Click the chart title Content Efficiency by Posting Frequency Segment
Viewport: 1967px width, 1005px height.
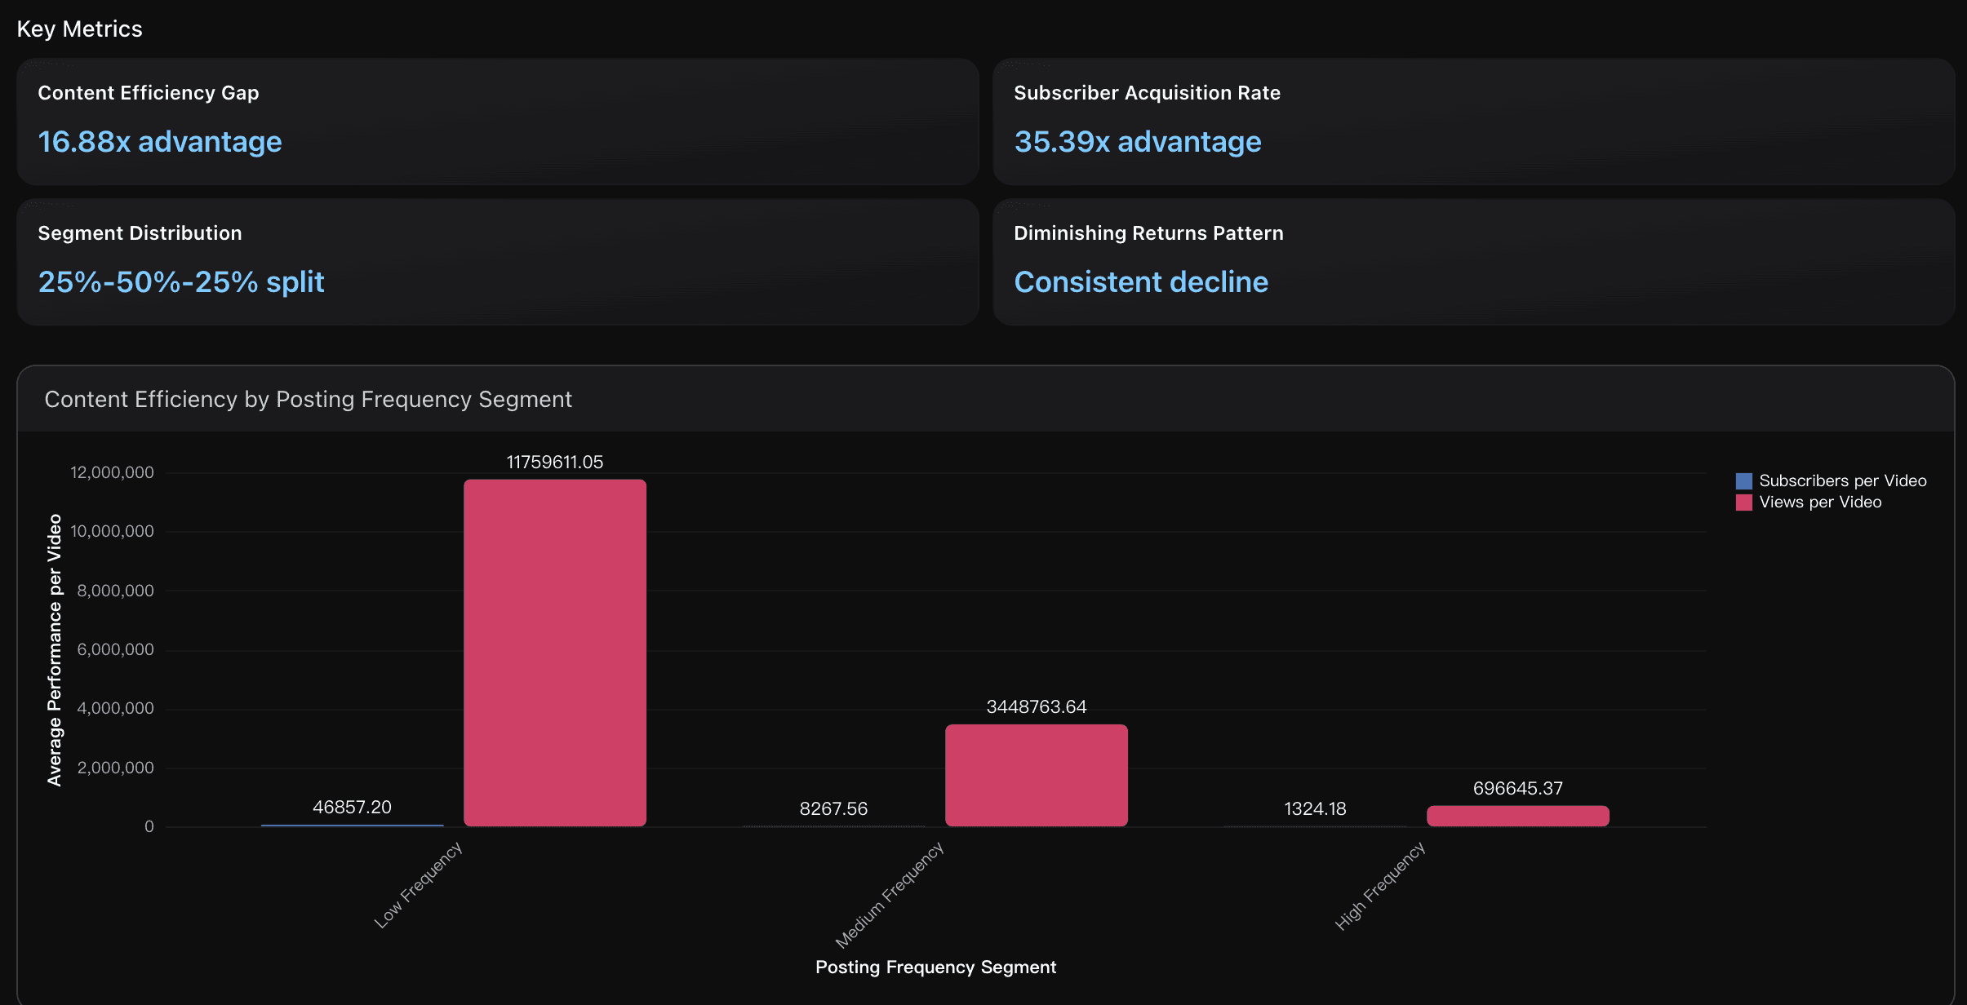[309, 399]
